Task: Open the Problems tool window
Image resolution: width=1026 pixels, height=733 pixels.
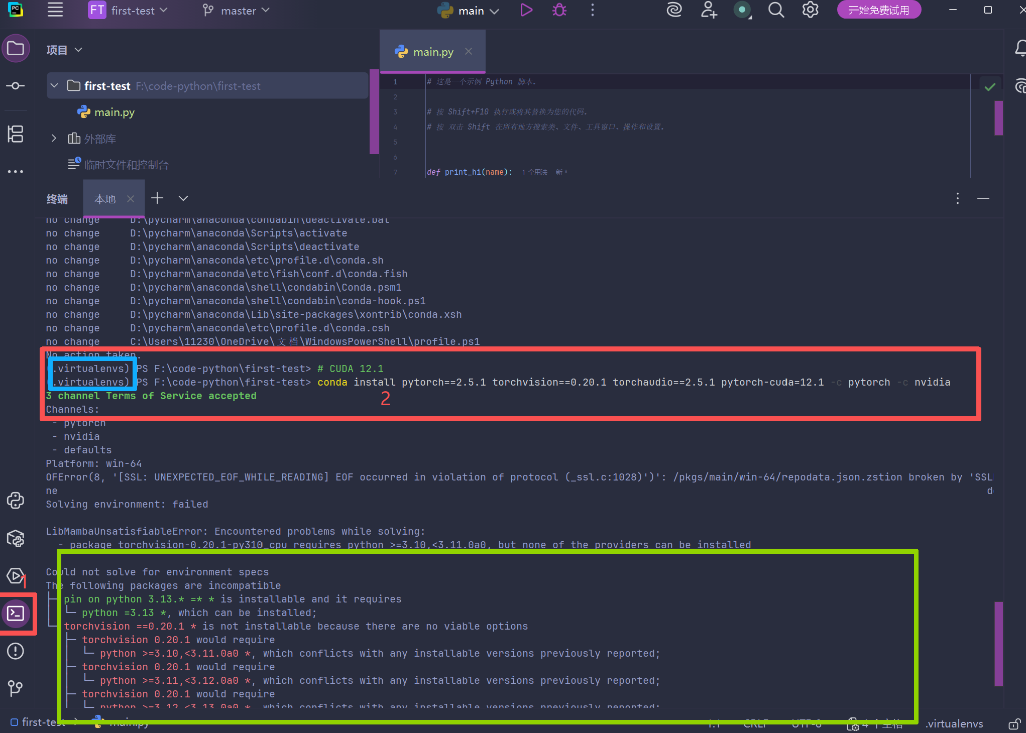Action: pos(16,651)
